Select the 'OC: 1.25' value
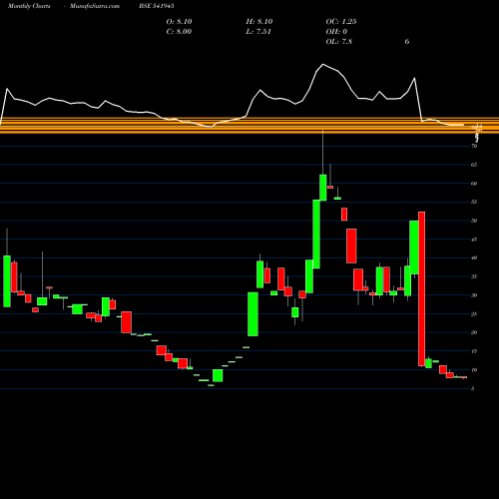499x499 pixels. (x=341, y=22)
